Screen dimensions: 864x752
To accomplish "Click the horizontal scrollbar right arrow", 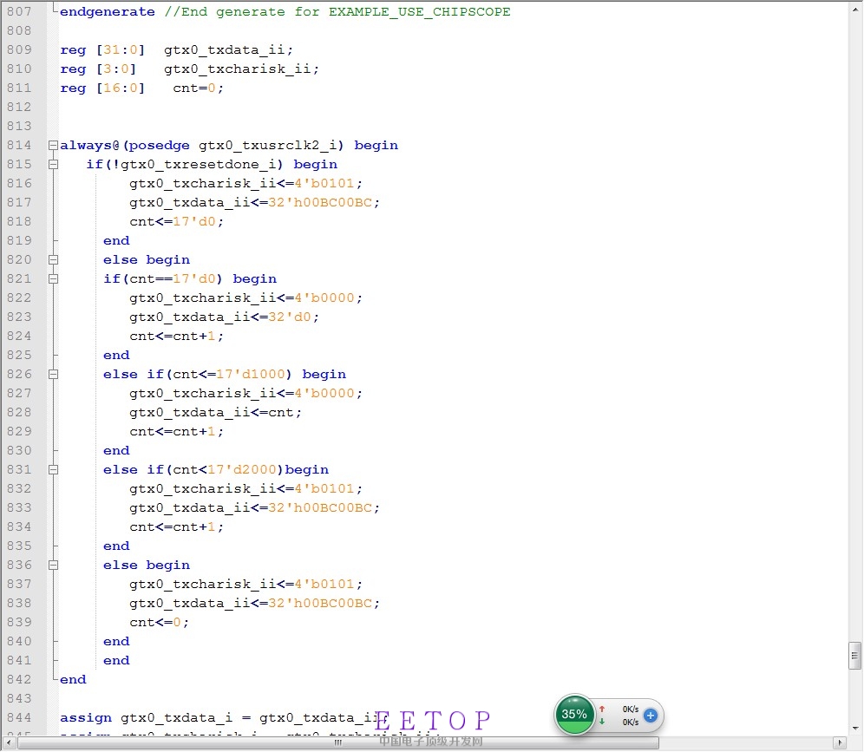I will tap(839, 743).
